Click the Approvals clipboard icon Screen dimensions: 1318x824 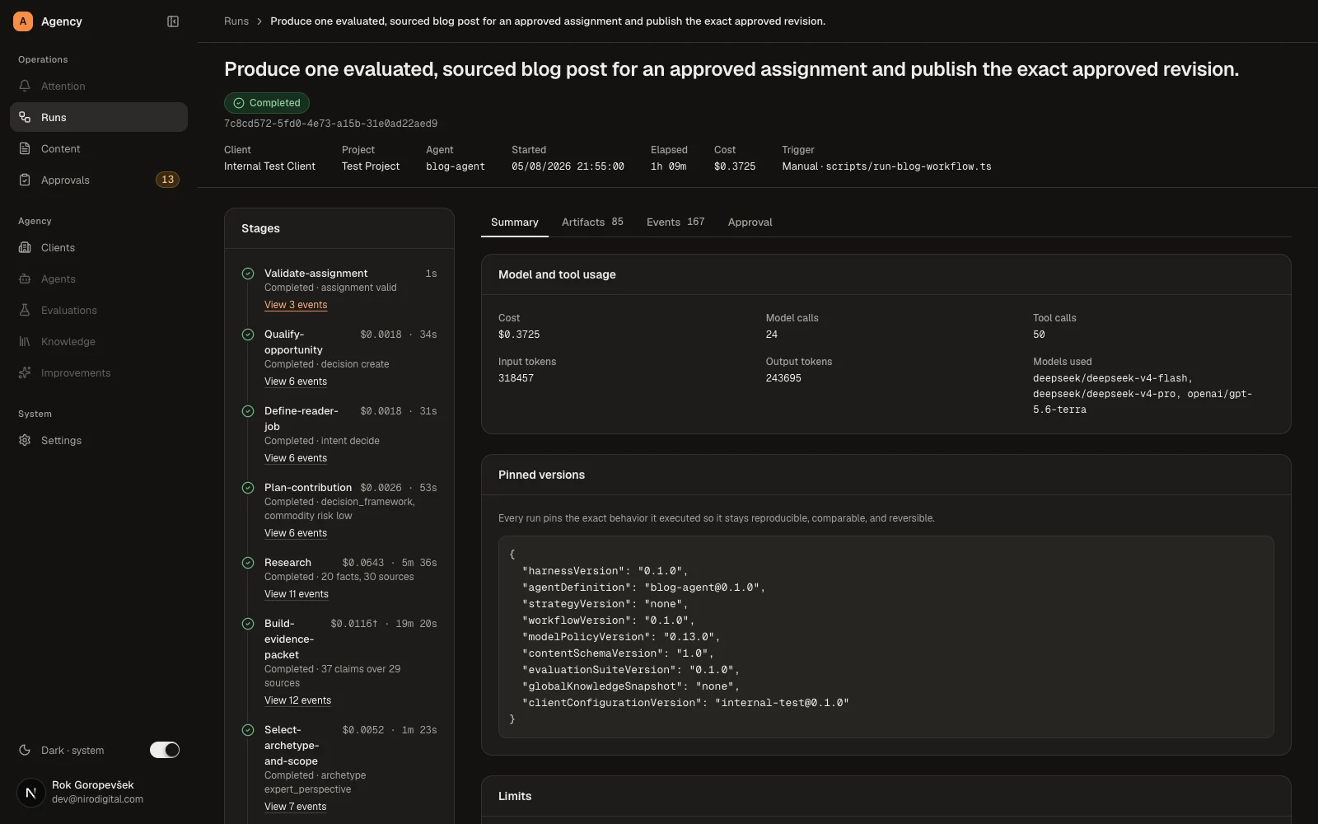coord(25,180)
